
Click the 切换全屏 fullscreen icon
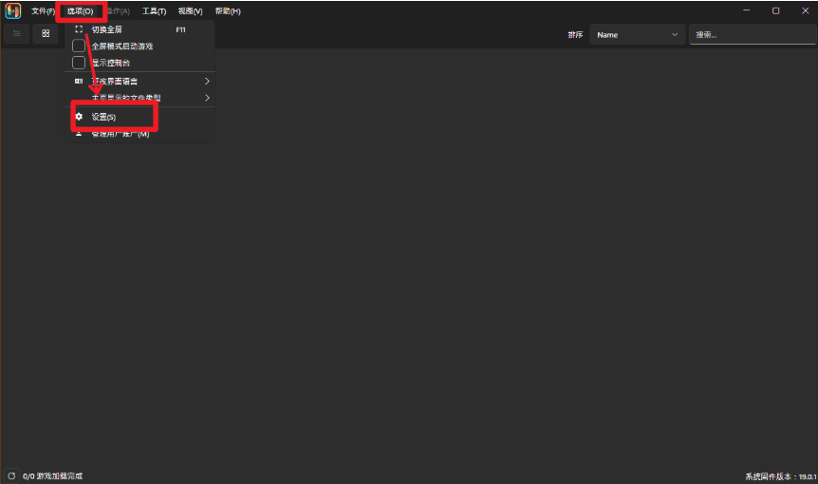[x=79, y=29]
